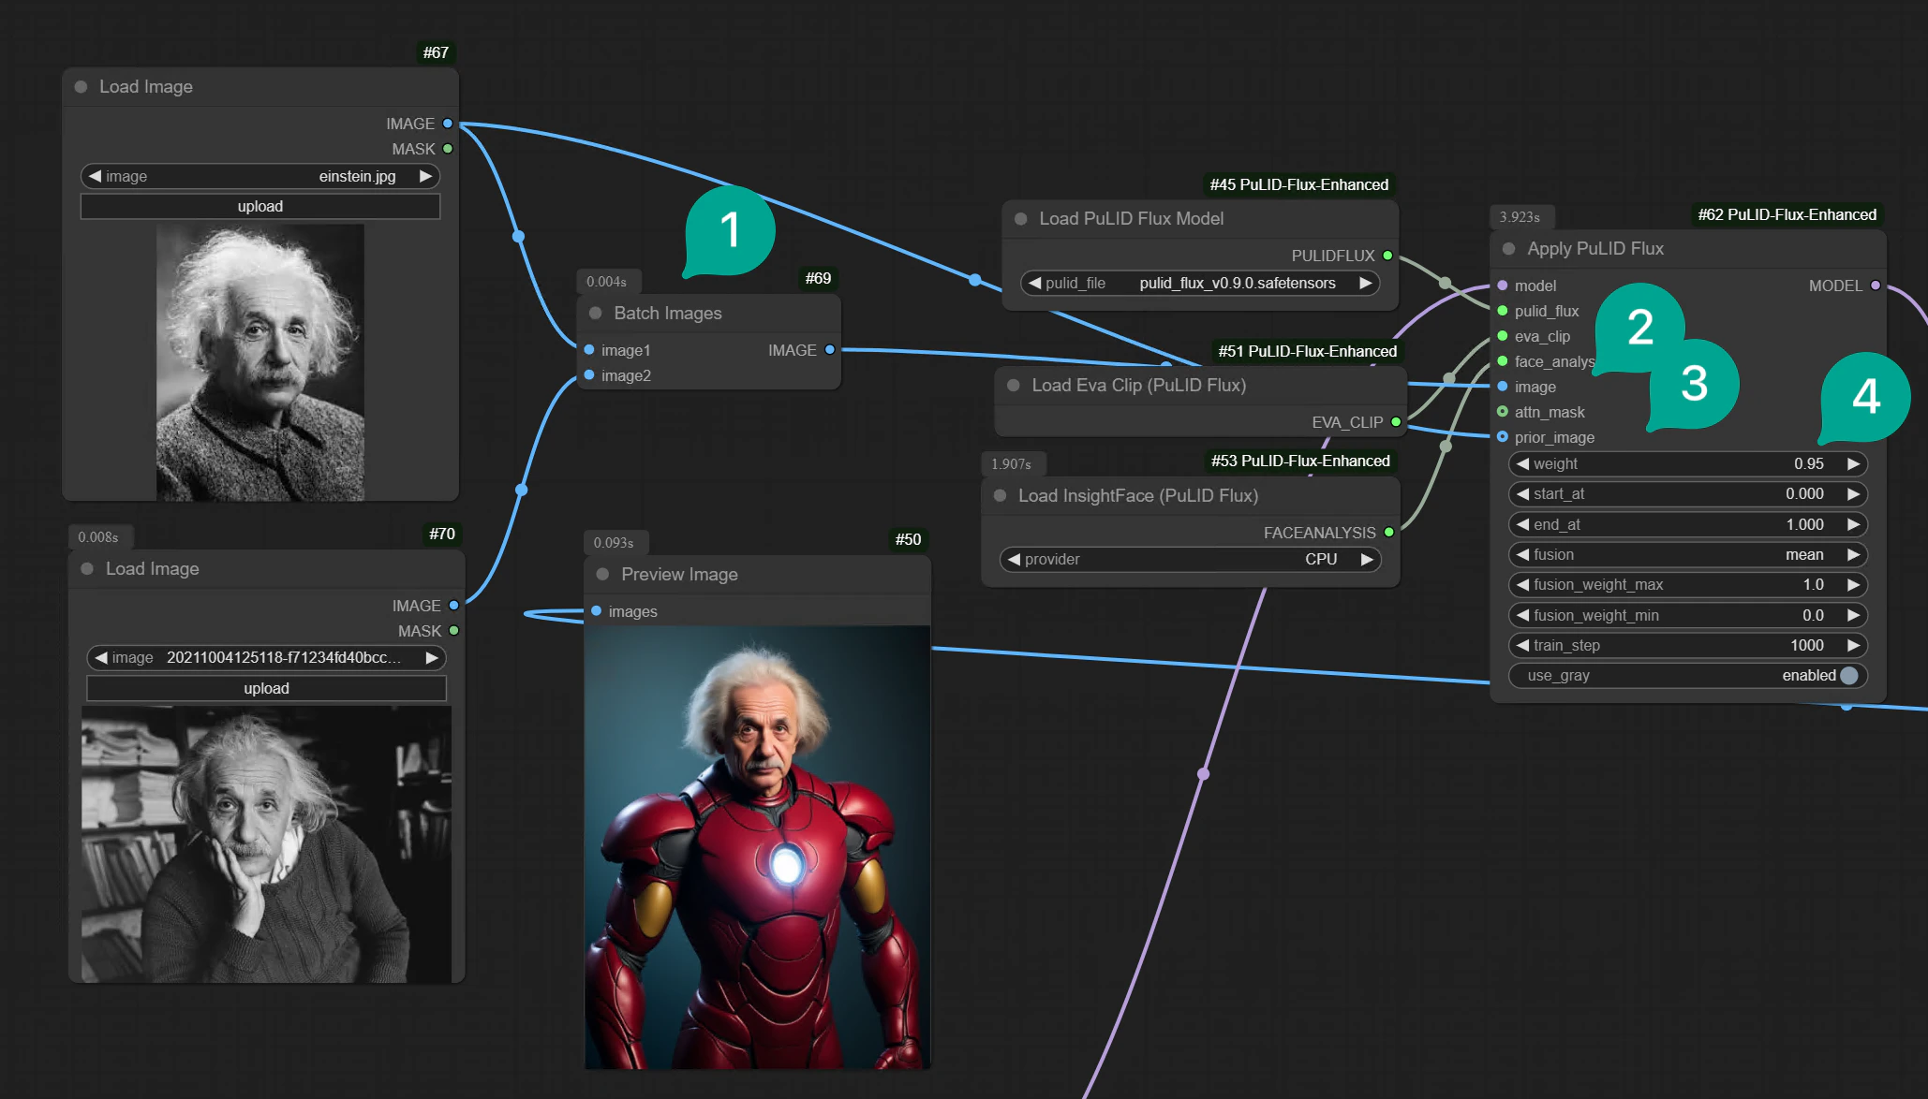Click the FACEANALYSIS output slot dot
Screen dimensions: 1928x1099
click(x=1388, y=533)
